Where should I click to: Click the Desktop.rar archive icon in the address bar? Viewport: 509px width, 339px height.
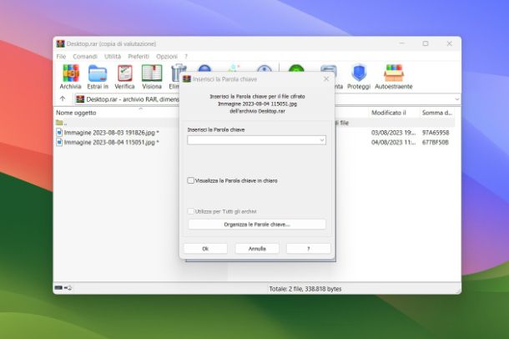(80, 99)
